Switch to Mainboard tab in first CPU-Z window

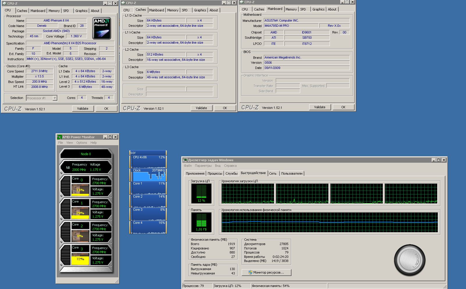[38, 11]
